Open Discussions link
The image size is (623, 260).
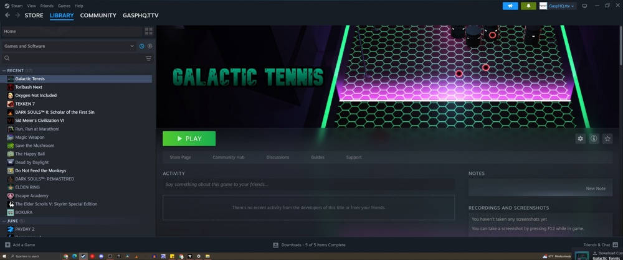pyautogui.click(x=278, y=157)
